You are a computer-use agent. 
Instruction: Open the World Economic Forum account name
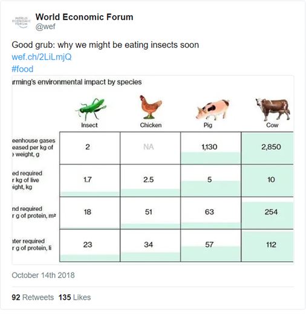coord(84,17)
